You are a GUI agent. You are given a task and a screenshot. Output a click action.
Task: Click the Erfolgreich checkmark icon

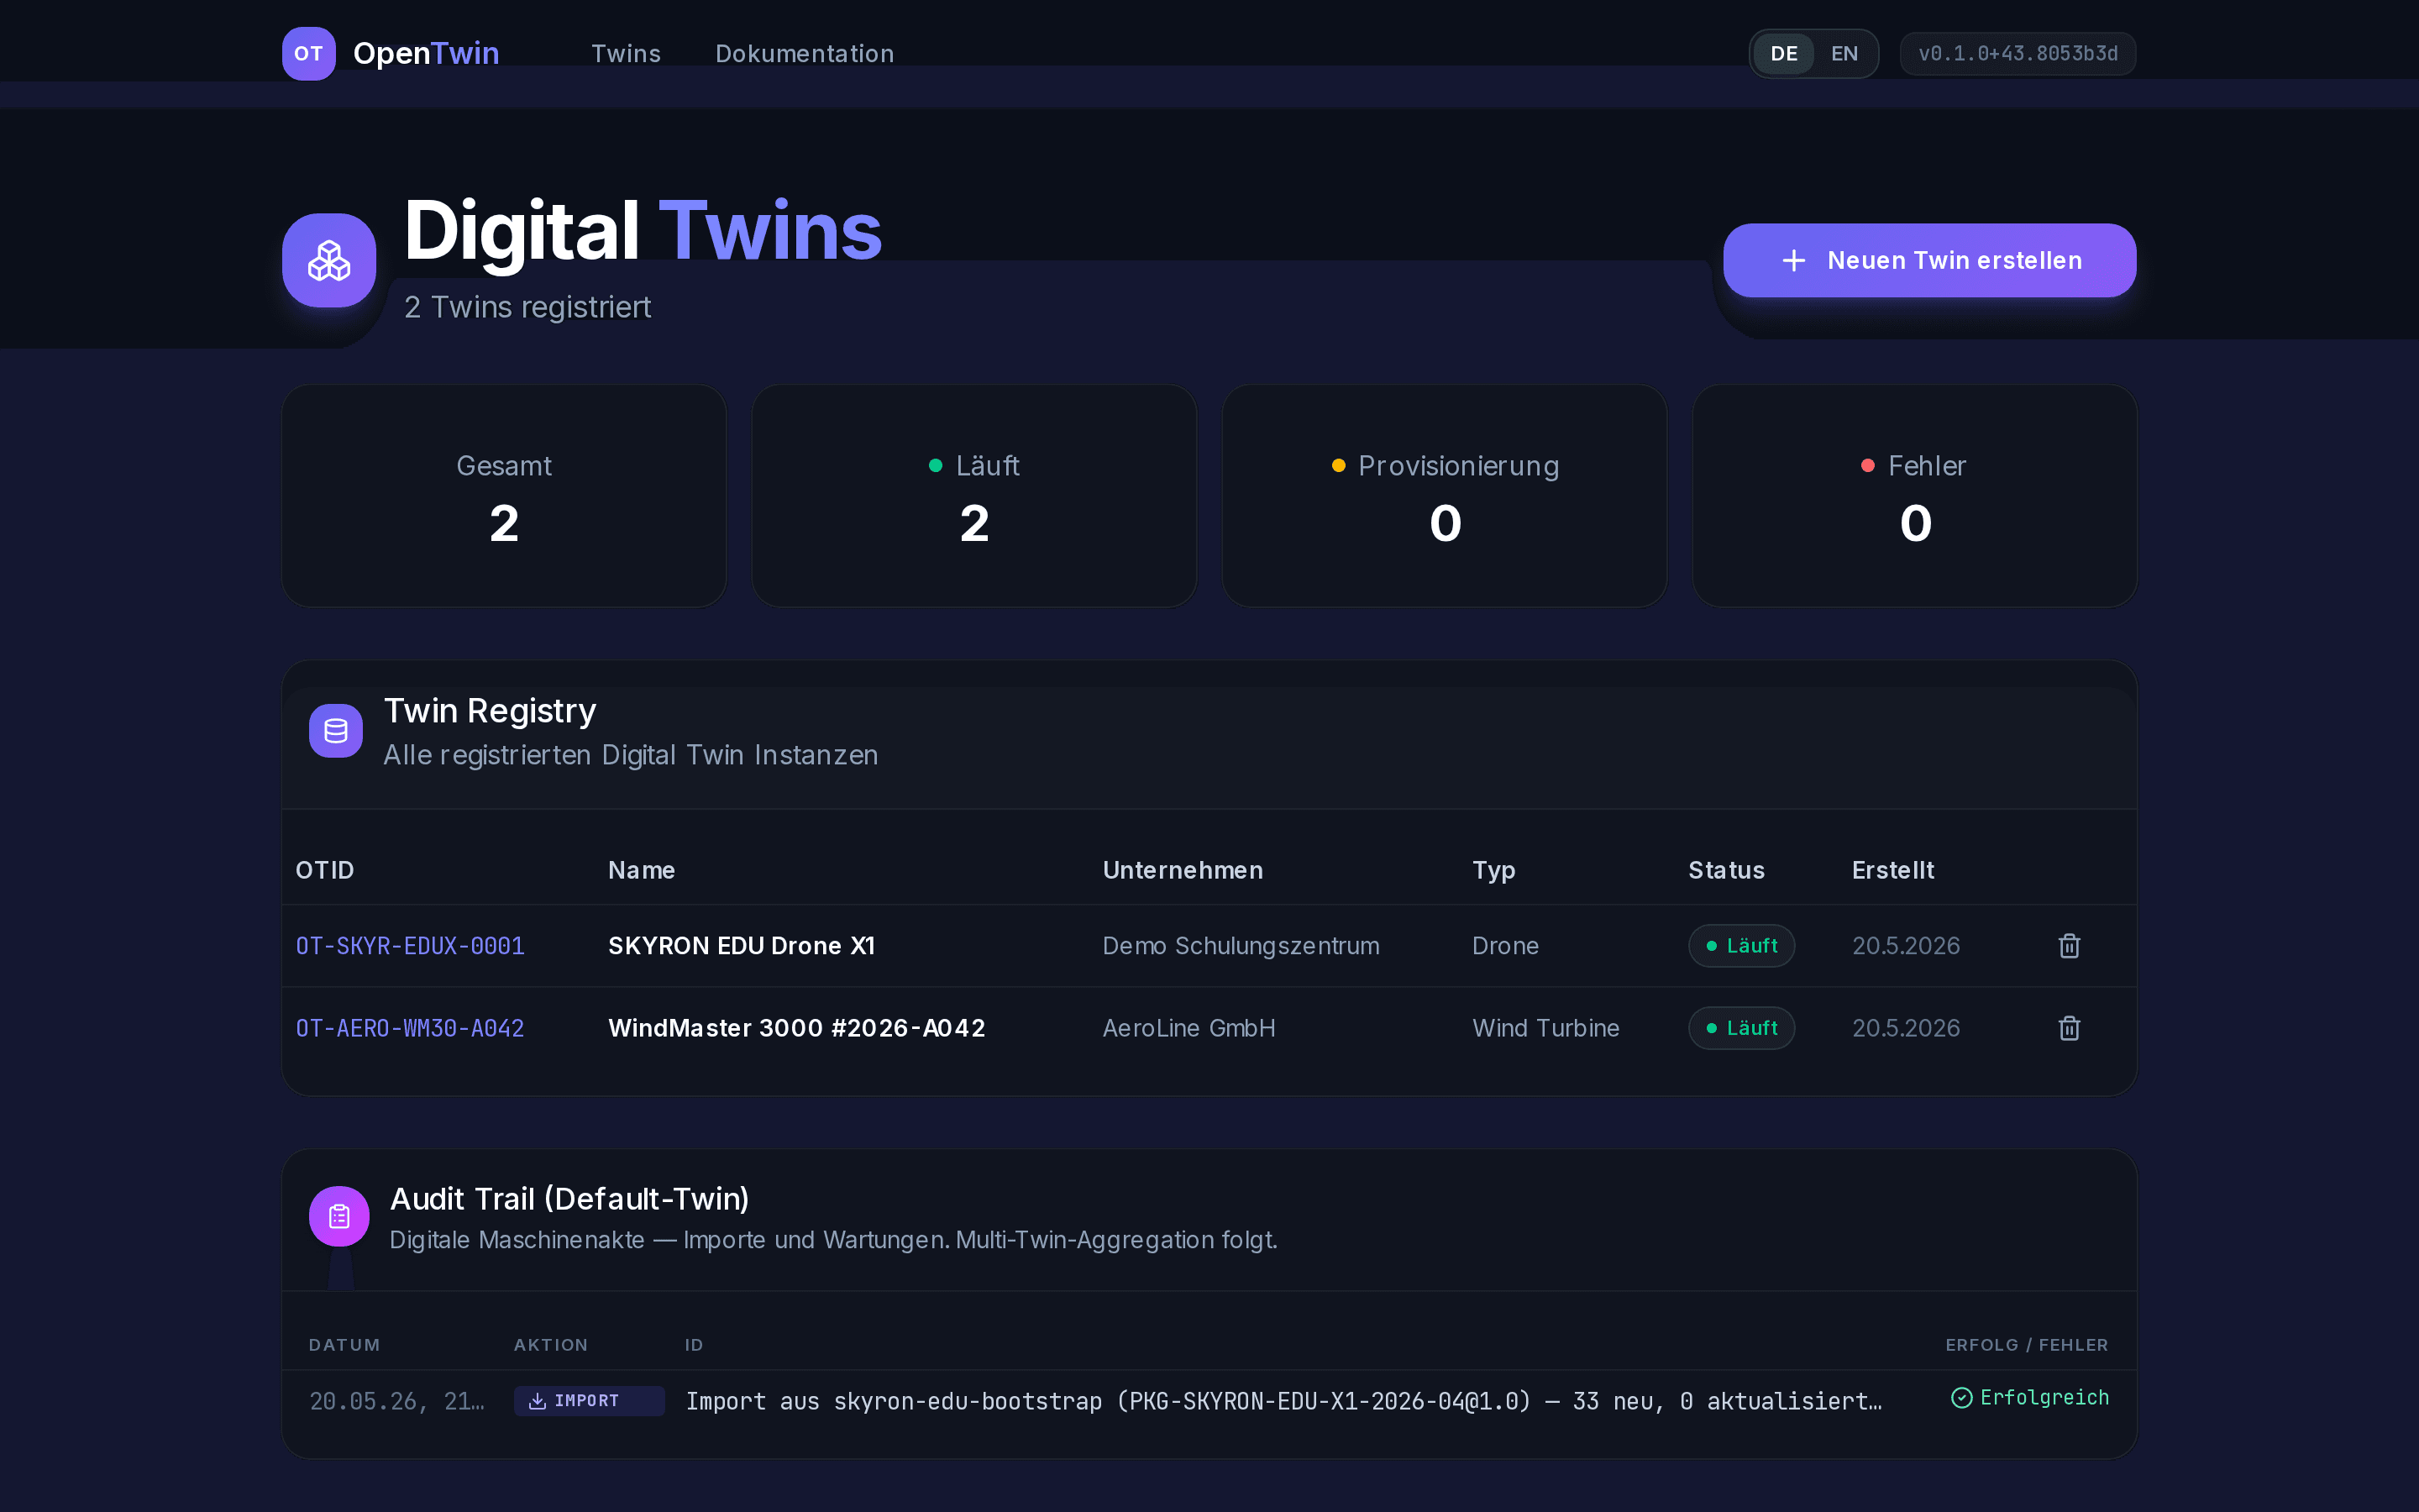coord(1961,1398)
